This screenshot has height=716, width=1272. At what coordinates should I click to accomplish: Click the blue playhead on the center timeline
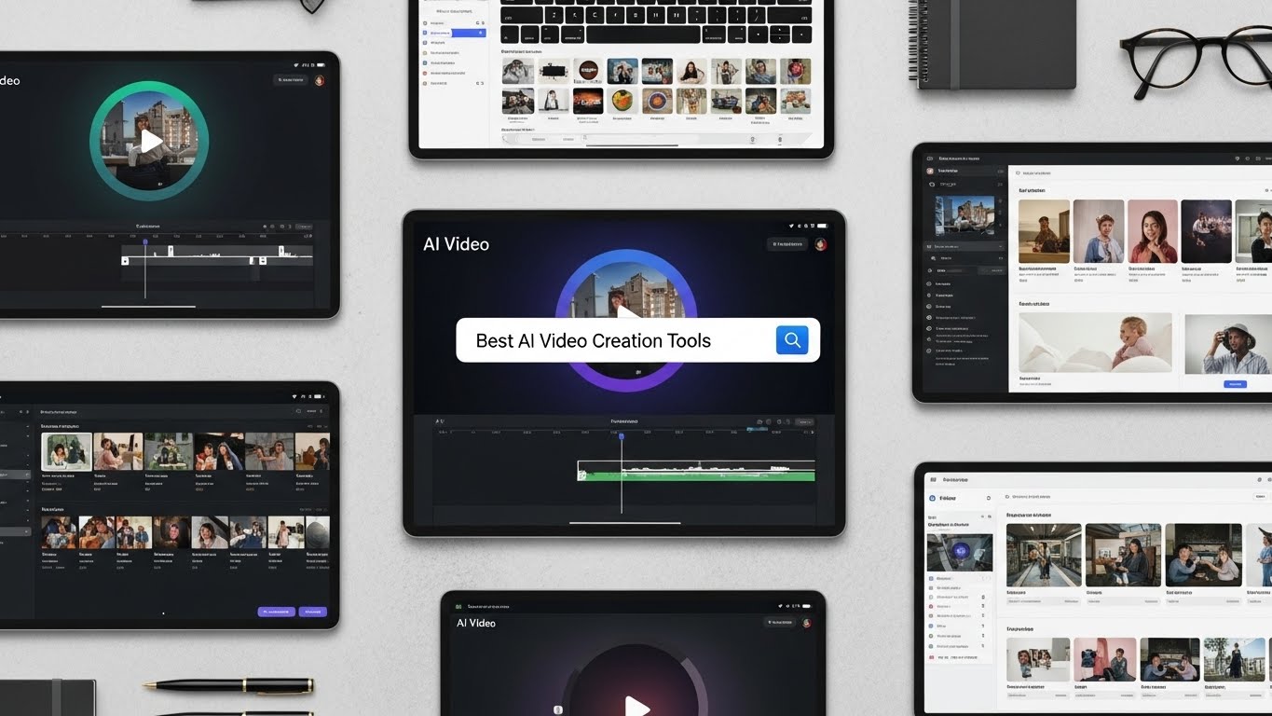coord(622,436)
